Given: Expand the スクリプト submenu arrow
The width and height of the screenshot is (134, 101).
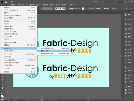Looking at the screenshot, I should [36, 57].
